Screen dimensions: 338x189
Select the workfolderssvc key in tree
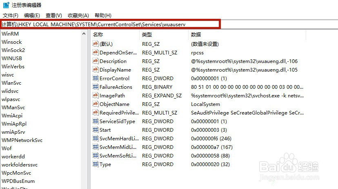[x=20, y=165]
